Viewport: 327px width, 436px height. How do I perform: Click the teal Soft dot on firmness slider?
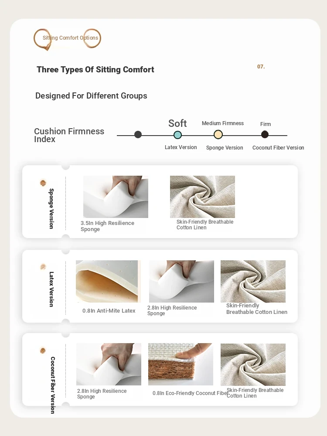pyautogui.click(x=177, y=135)
